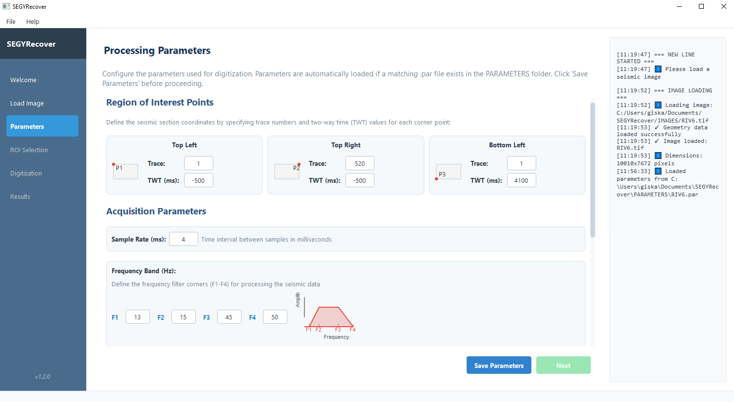Click the SEGYRecover title bar app icon

click(x=6, y=6)
